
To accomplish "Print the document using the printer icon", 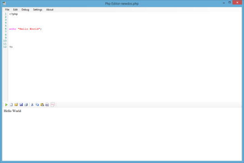I will click(26, 105).
